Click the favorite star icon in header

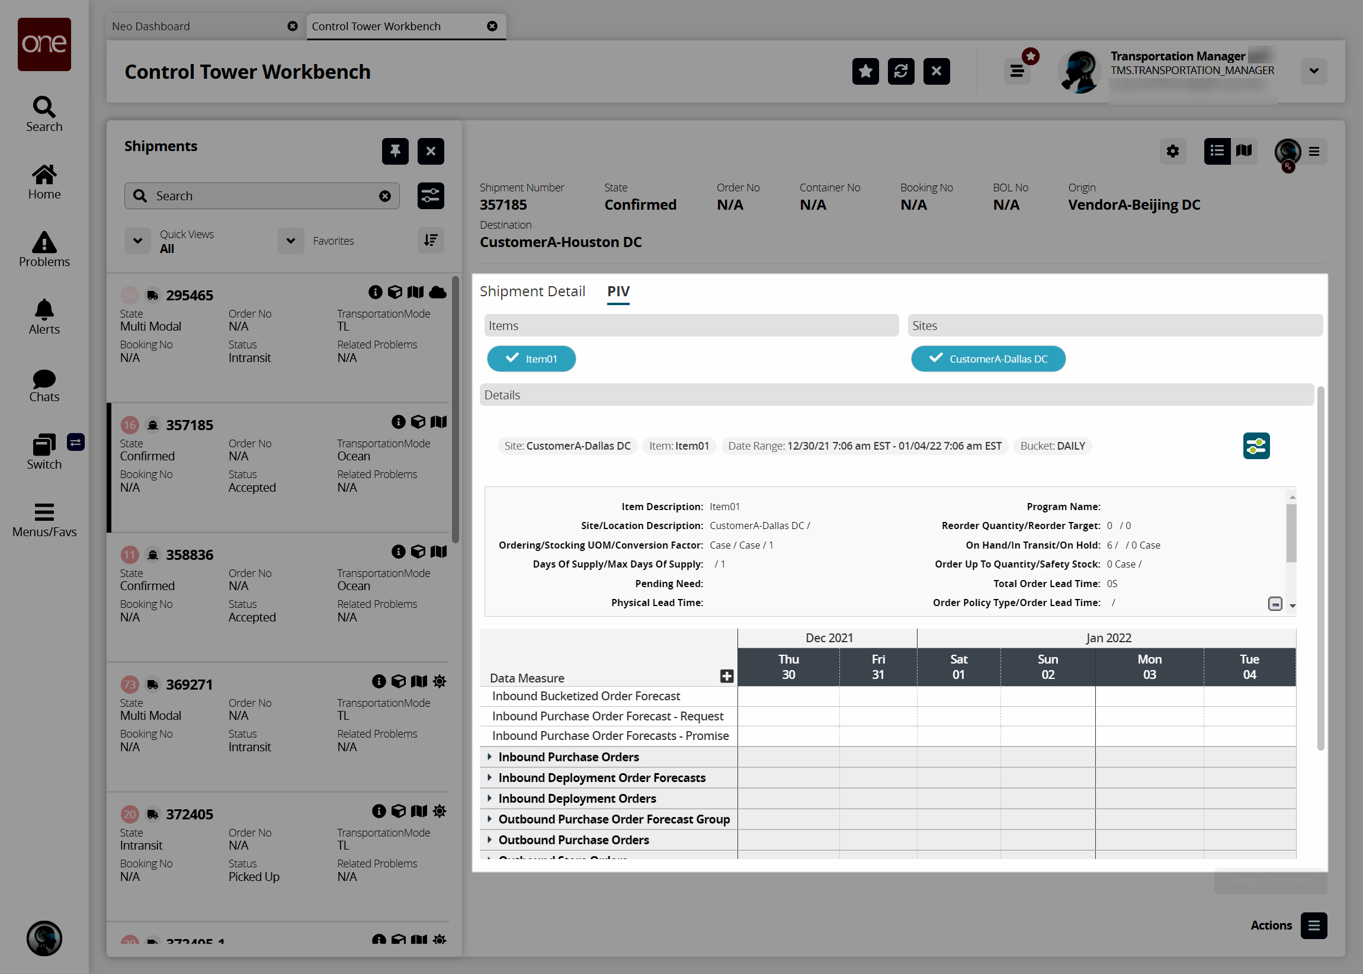pyautogui.click(x=865, y=71)
